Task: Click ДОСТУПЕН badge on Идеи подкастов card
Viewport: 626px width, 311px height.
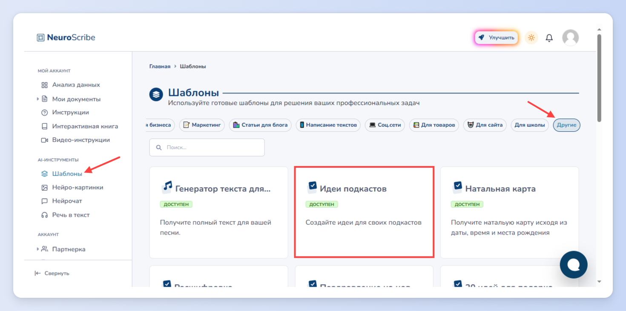Action: [322, 204]
